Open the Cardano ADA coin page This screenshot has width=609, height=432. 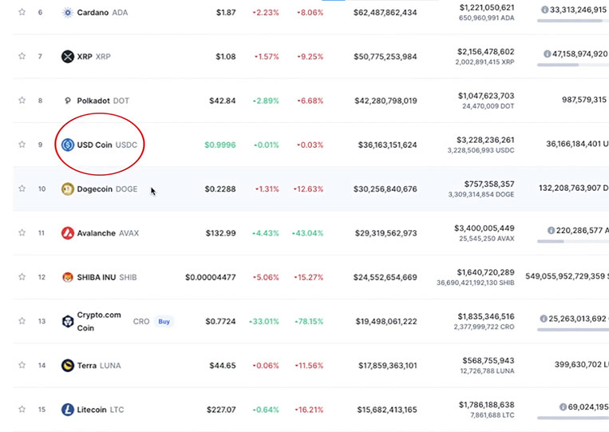tap(102, 13)
